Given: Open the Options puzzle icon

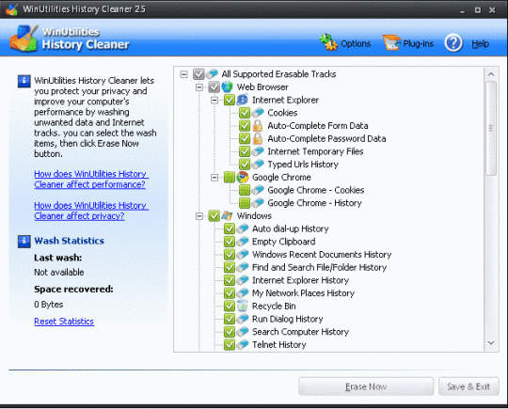Looking at the screenshot, I should click(328, 42).
